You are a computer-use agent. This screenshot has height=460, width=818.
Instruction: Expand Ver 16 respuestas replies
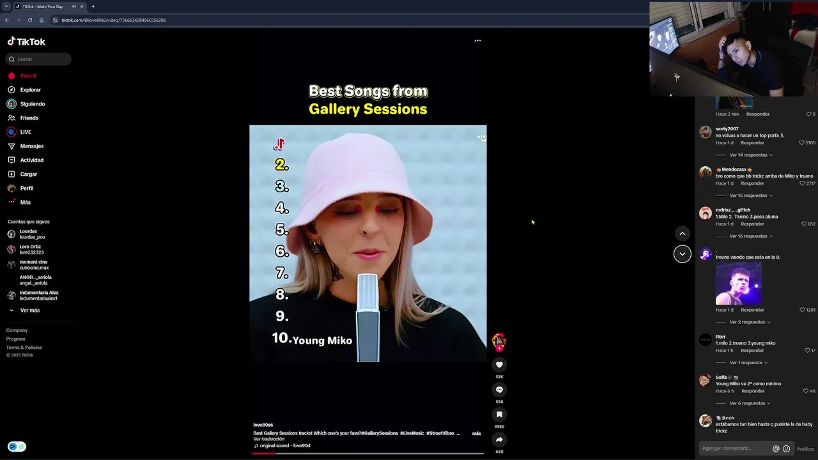point(751,236)
